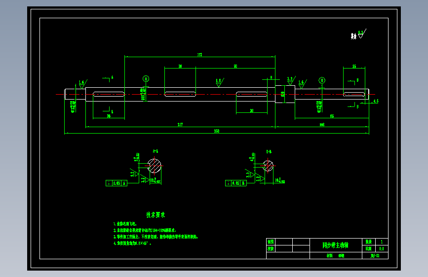Select technical requirement line 3
Screen dimensions: 428x277
pyautogui.click(x=156, y=237)
